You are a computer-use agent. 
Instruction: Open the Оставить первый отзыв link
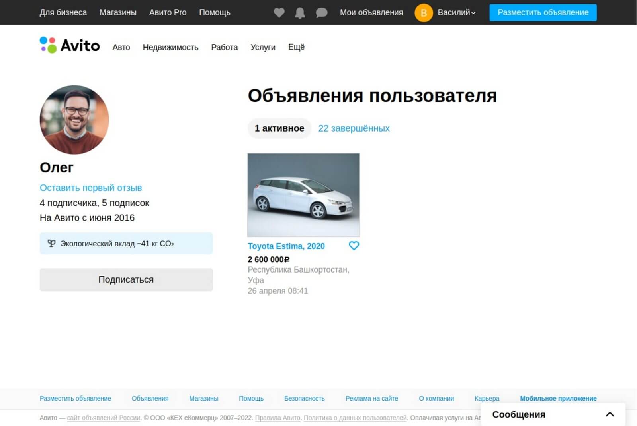tap(90, 187)
